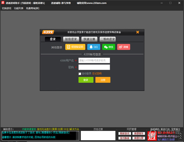
Task: Open the 二维码登录 tab
Action: [108, 39]
